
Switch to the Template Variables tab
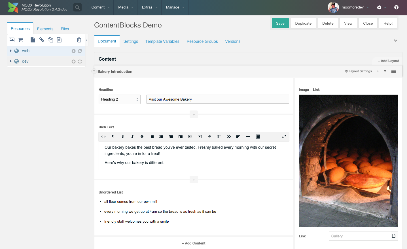pos(162,41)
